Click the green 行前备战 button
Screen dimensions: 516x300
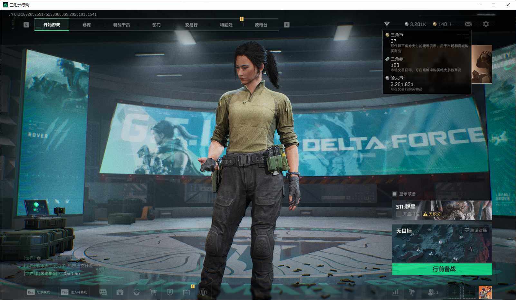pyautogui.click(x=442, y=269)
